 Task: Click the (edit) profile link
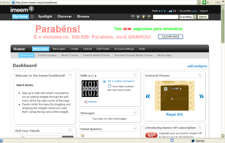pyautogui.click(x=194, y=11)
